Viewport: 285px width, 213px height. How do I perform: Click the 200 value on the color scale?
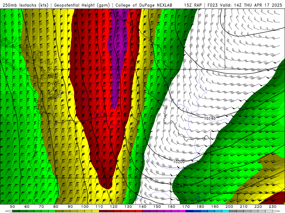pyautogui.click(x=229, y=207)
